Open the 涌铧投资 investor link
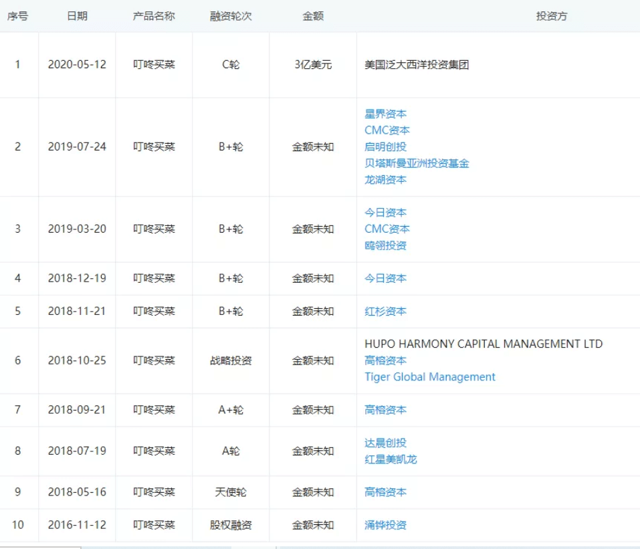The height and width of the screenshot is (549, 640). pyautogui.click(x=385, y=525)
